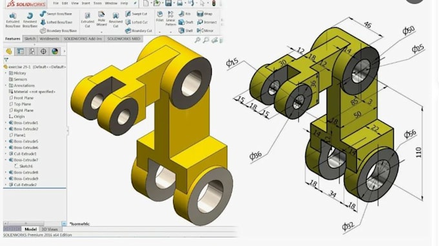
Task: Select the Revolved Boss/Base tool
Action: tap(30, 19)
